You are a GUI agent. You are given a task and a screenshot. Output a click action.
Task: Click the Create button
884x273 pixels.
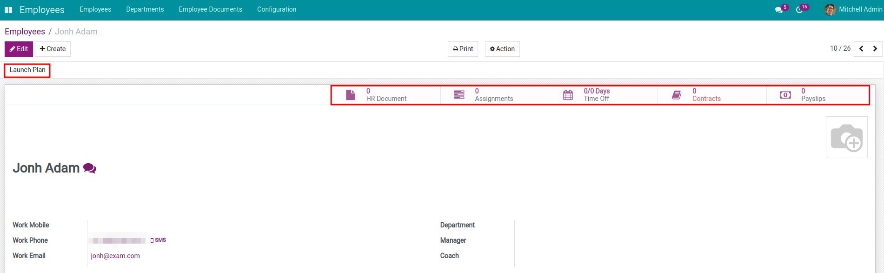click(53, 49)
